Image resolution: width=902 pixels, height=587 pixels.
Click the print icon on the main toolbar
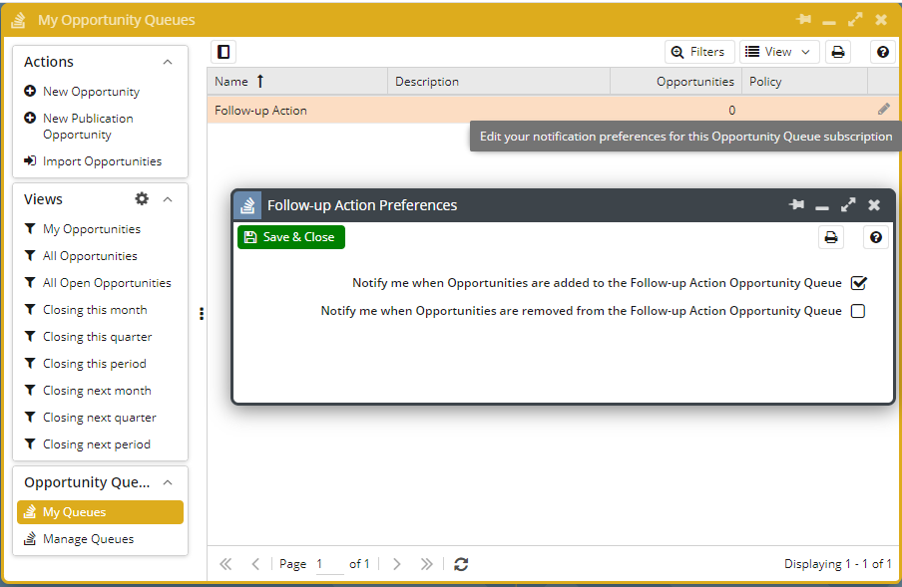[x=837, y=51]
